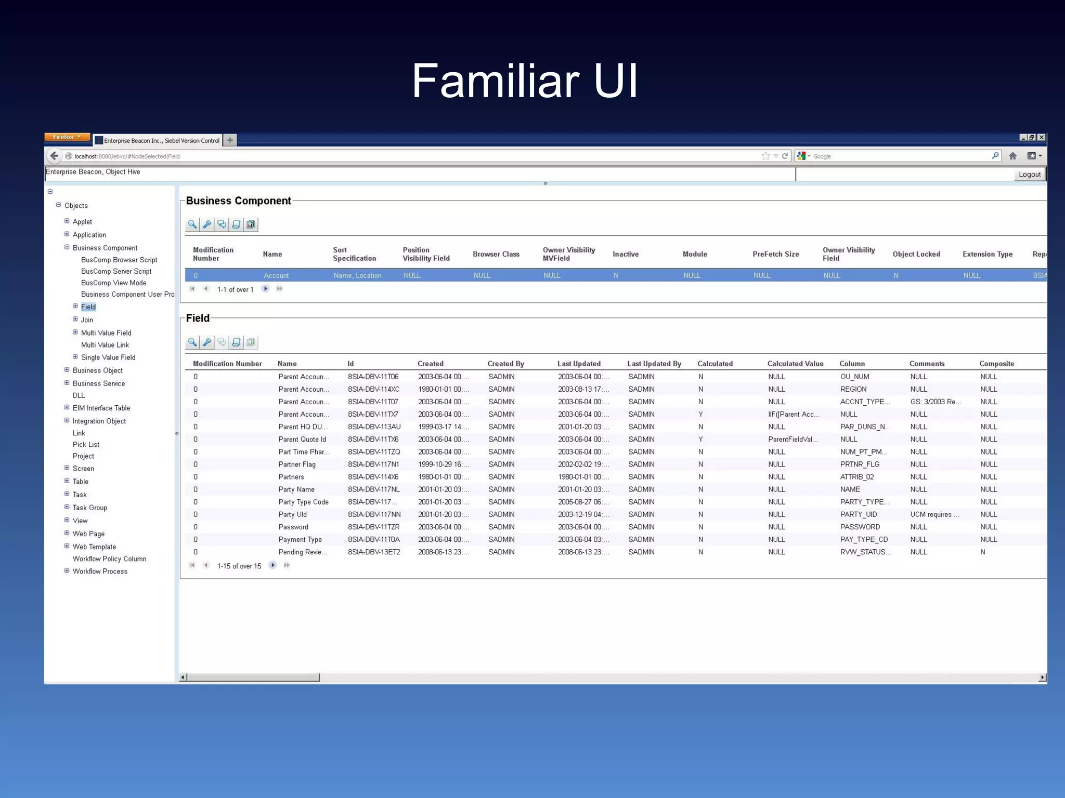Expand the Field tree node
The image size is (1065, 798).
point(75,306)
